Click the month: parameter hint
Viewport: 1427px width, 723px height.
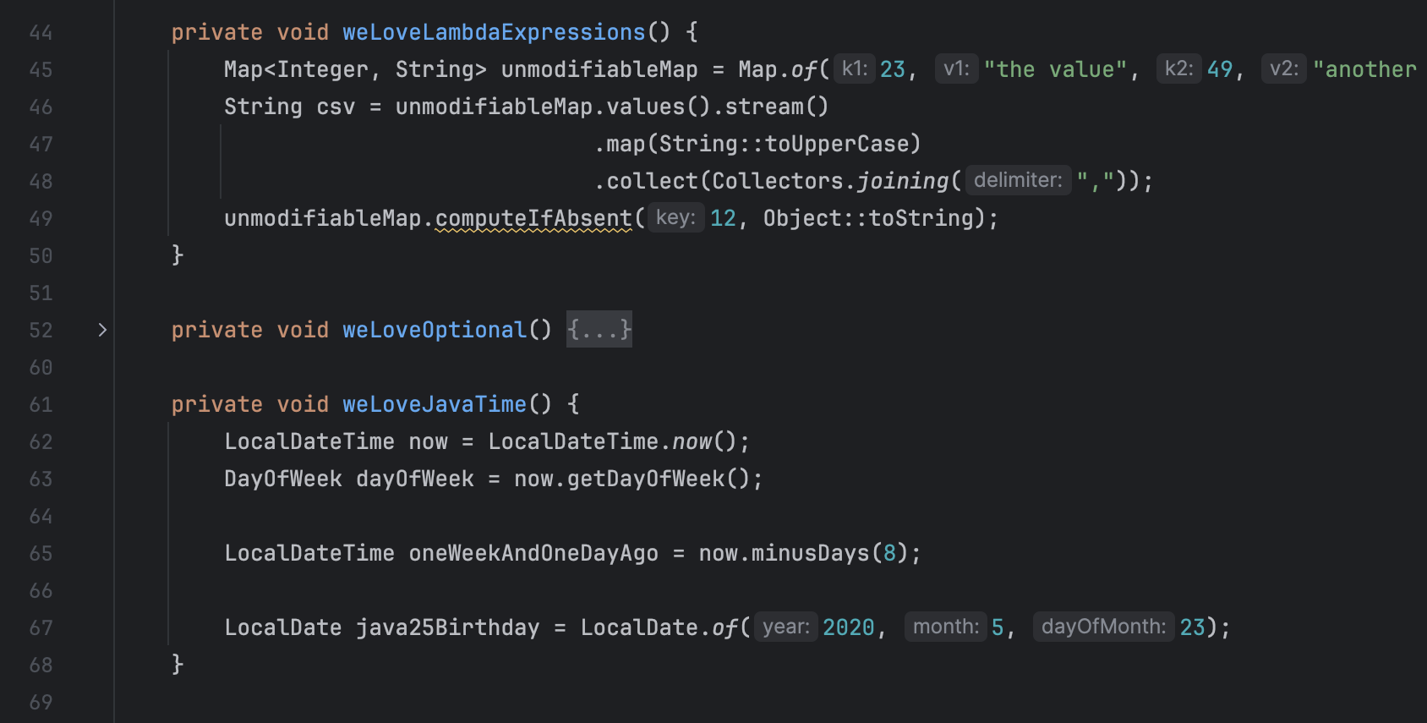click(x=946, y=627)
